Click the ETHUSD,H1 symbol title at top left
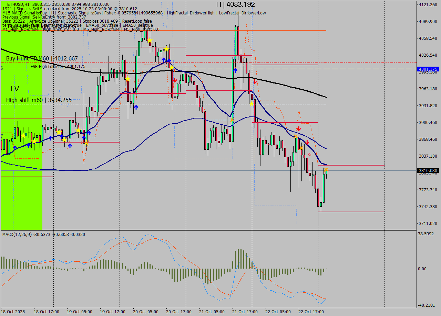Image resolution: width=441 pixels, height=316 pixels. [x=19, y=4]
